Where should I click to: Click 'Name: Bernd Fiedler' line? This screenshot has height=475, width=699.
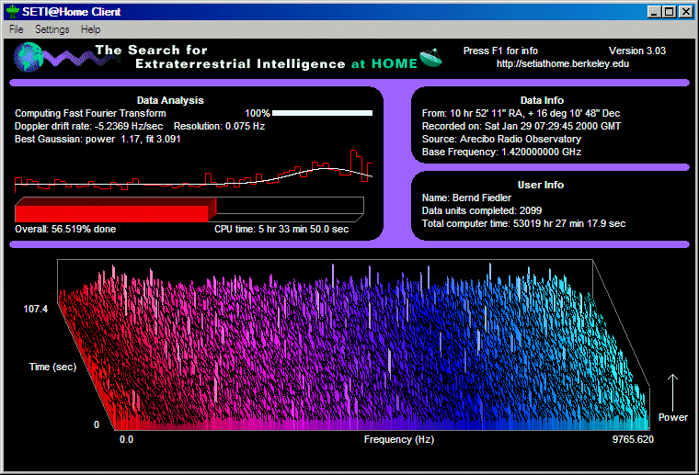(x=466, y=198)
